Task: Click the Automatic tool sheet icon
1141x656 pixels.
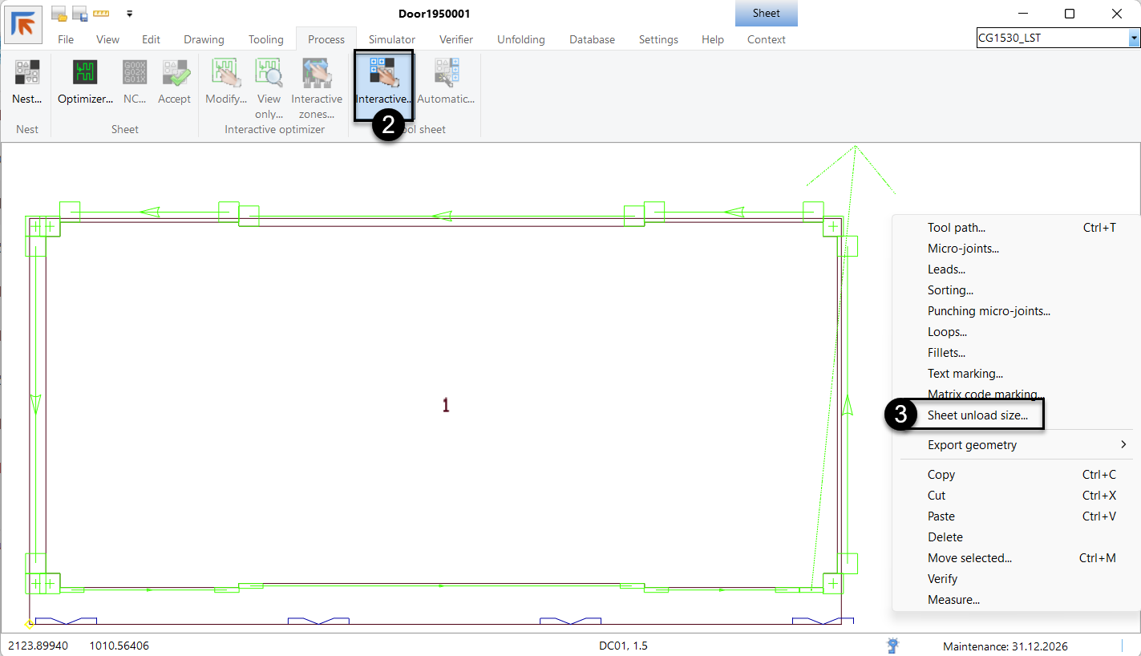Action: (x=446, y=73)
